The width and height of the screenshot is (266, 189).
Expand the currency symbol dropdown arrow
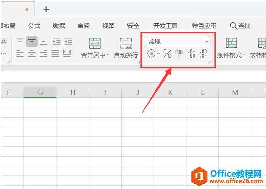[x=158, y=54]
